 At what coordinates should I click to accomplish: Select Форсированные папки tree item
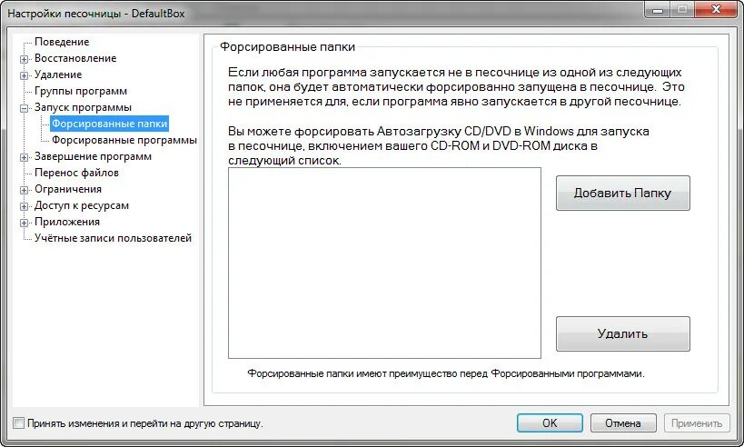[x=110, y=124]
